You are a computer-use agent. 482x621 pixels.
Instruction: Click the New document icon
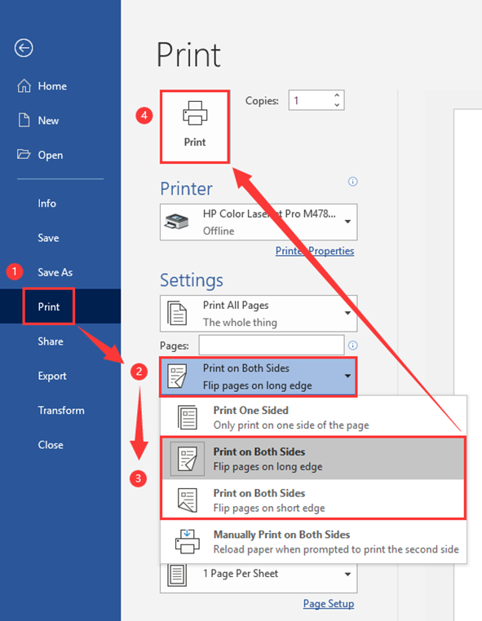[x=24, y=120]
